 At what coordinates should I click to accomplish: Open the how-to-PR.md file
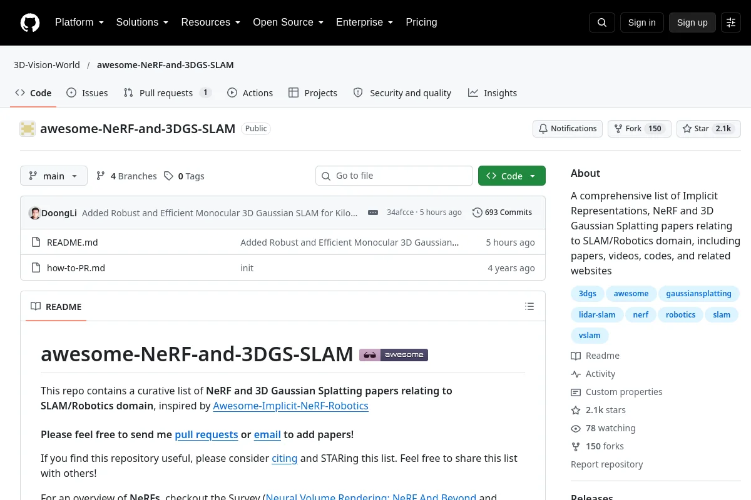[x=76, y=268]
